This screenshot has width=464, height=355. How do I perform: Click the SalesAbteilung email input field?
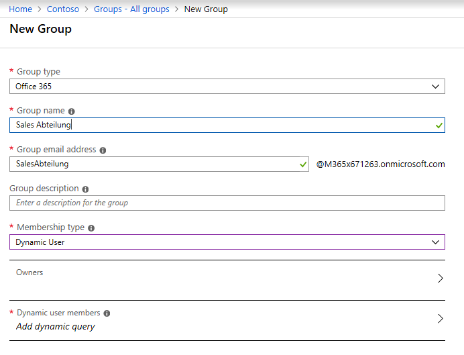[x=159, y=164]
